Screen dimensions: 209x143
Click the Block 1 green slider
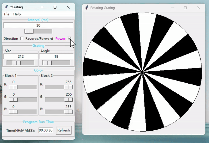tap(13, 100)
